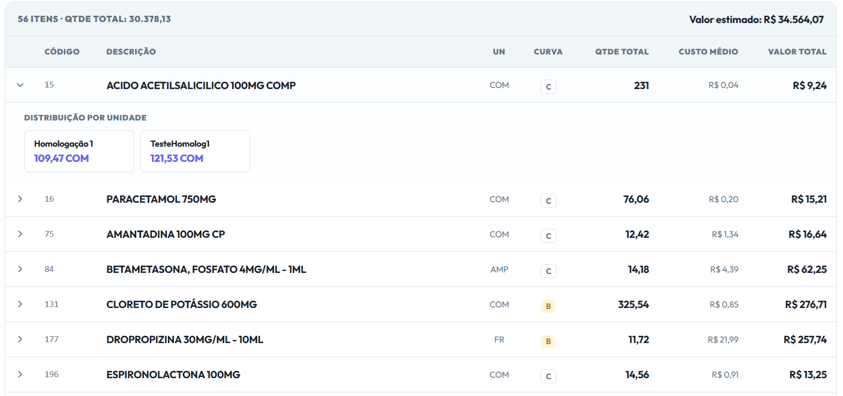Click total value R$ 276,71
The height and width of the screenshot is (396, 843).
pyautogui.click(x=806, y=304)
